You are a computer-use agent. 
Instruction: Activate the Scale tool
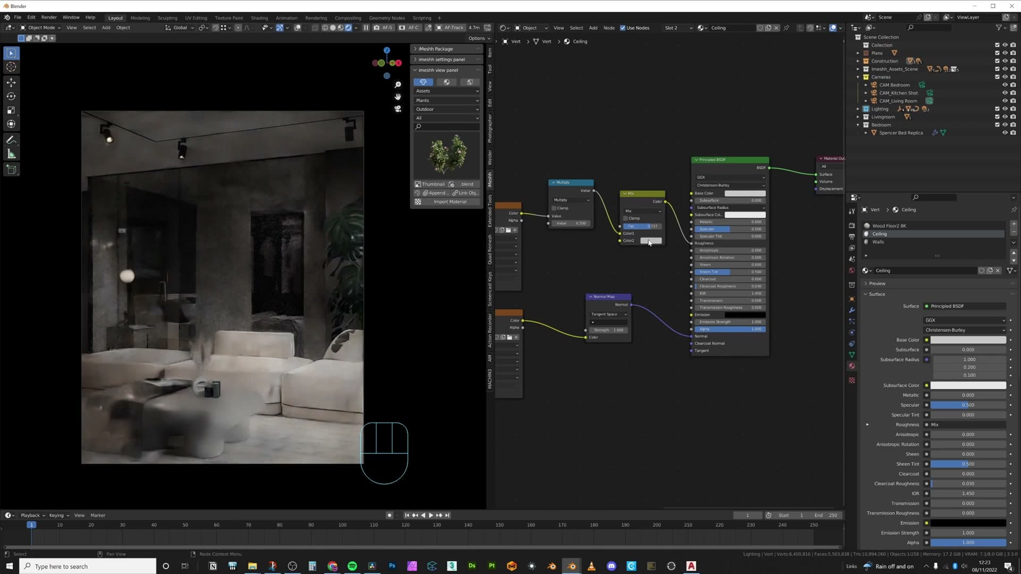(x=11, y=110)
